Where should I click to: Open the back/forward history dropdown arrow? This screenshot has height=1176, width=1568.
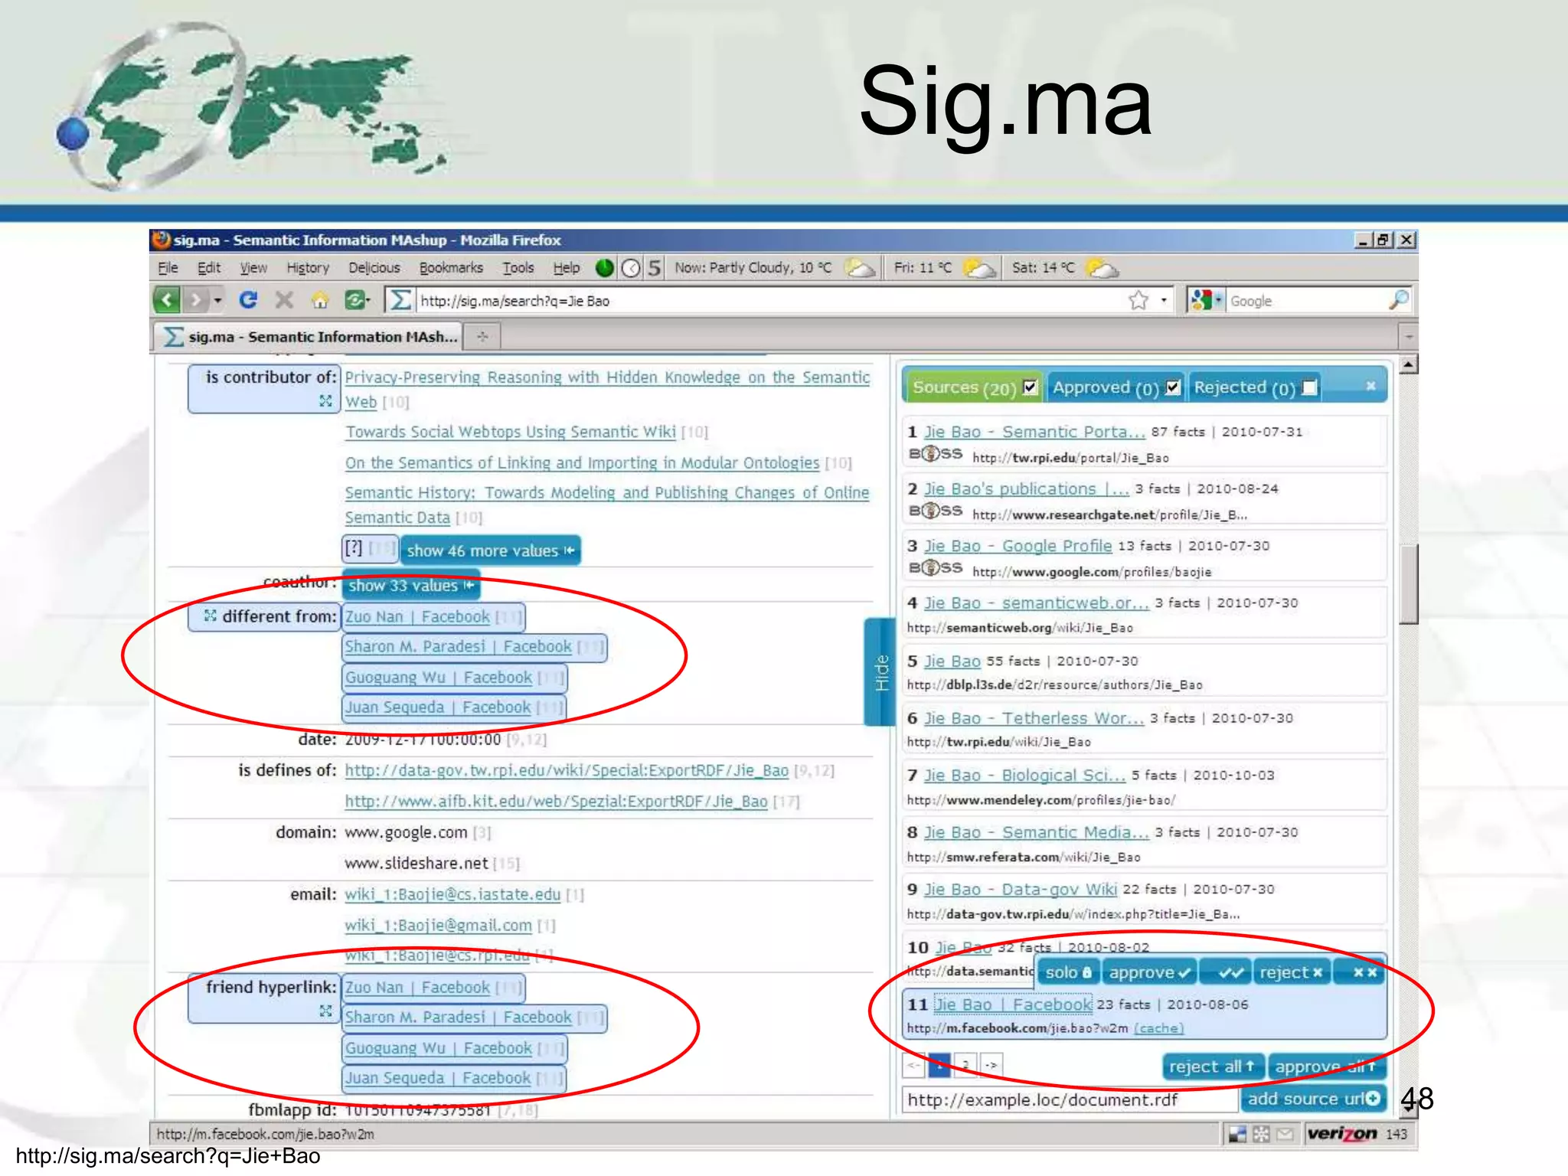pos(218,300)
